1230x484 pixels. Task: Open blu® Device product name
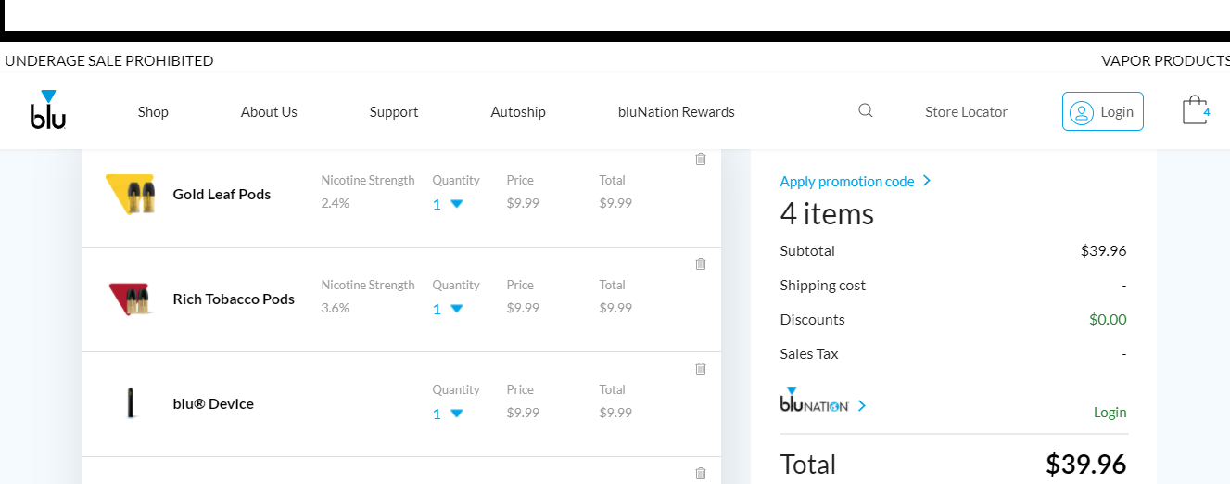pos(213,404)
